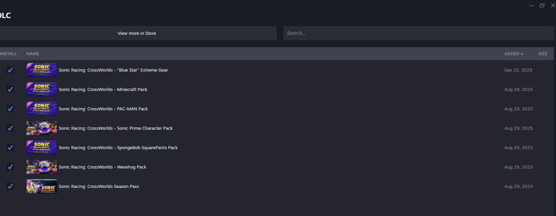Open the Sonic Prime Character Pack thumbnail
The image size is (556, 216).
(x=41, y=128)
